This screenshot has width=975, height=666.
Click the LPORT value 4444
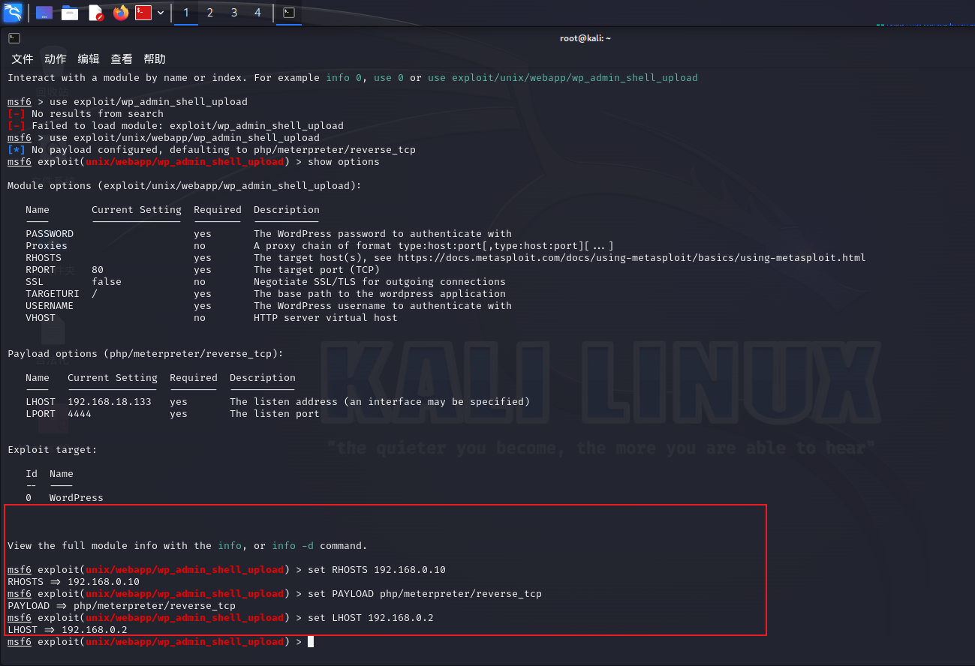pos(80,414)
